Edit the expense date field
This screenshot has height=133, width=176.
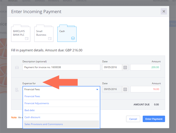pos(112,89)
